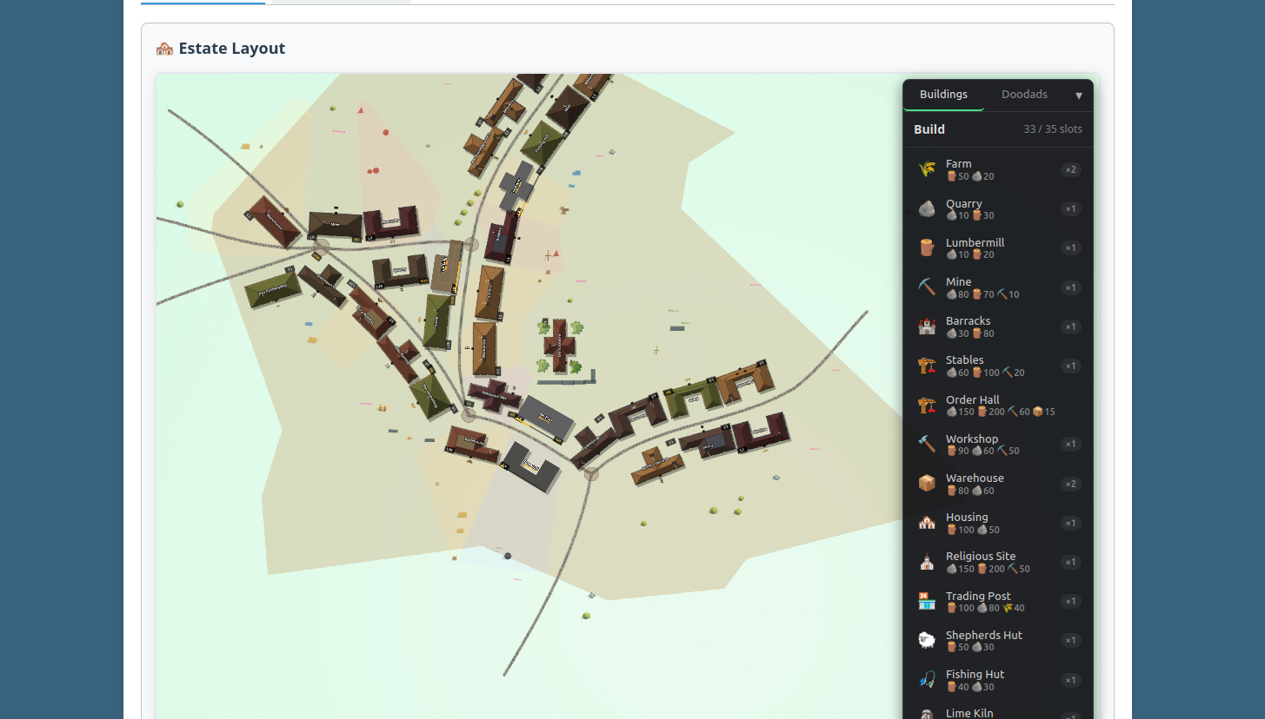The image size is (1265, 719).
Task: Select the Lumbermill log icon
Action: point(927,247)
